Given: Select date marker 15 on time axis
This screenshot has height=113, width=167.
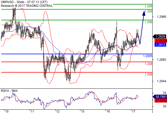Looking at the screenshot, I should pos(83,111).
